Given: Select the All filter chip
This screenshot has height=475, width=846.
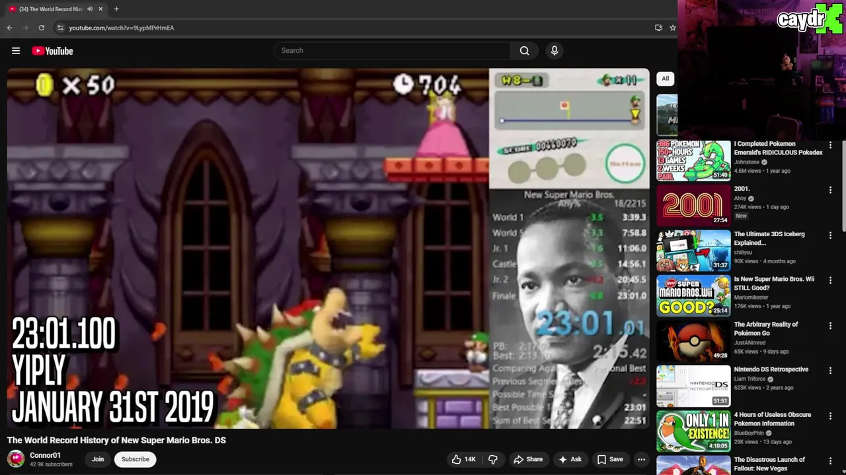Looking at the screenshot, I should pos(666,79).
